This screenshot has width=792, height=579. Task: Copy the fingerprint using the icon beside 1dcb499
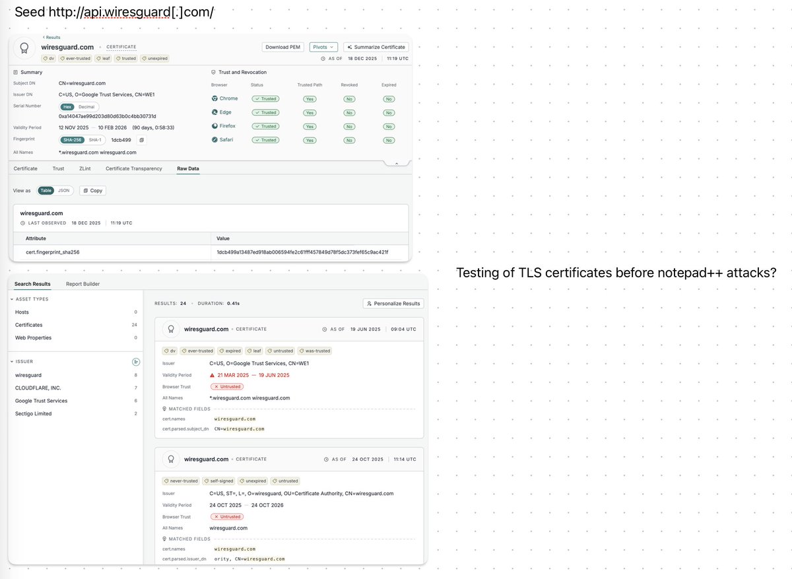[141, 140]
